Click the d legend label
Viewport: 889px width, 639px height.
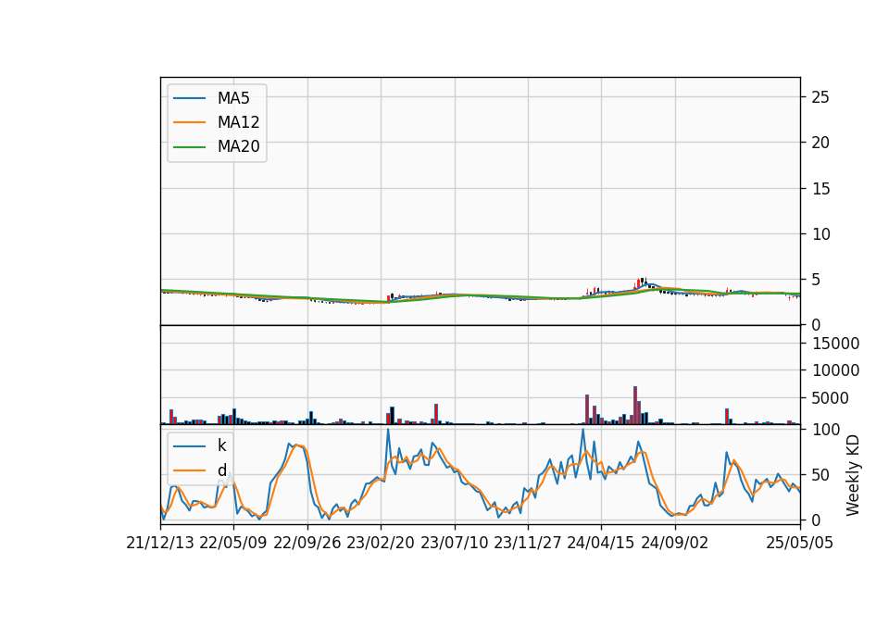coord(221,470)
